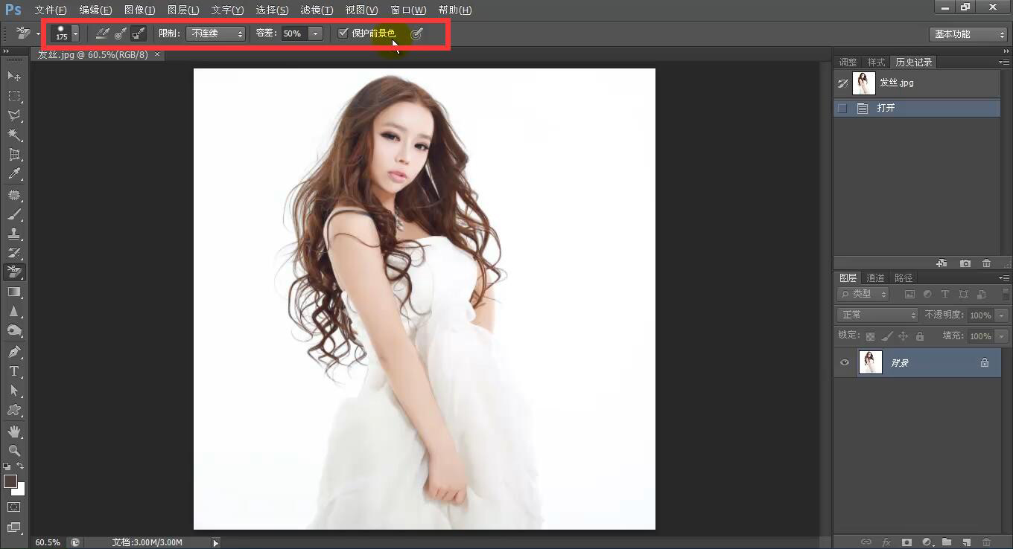Viewport: 1013px width, 549px height.
Task: Select the Pen tool
Action: 14,351
